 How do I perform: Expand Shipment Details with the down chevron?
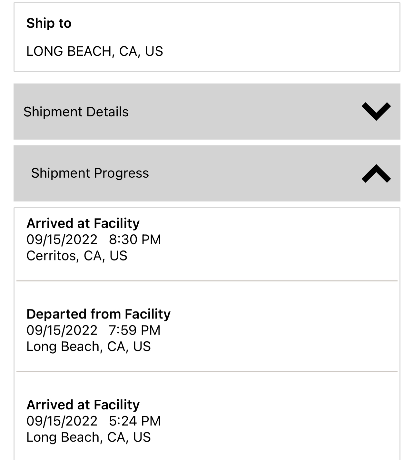(x=376, y=112)
